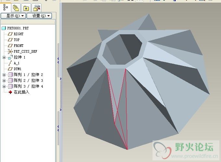Select 阵列 3 / 拉伸 4 pattern
Screen dimensions: 221x162
pyautogui.click(x=28, y=86)
